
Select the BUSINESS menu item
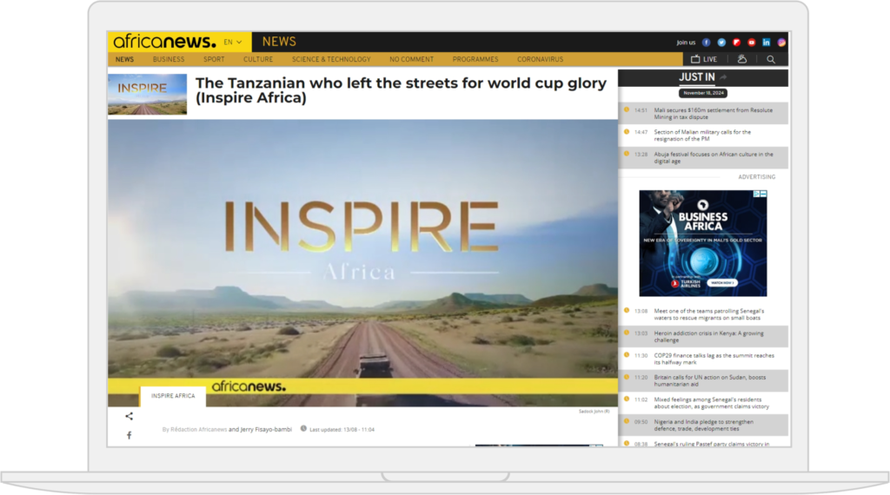point(169,59)
